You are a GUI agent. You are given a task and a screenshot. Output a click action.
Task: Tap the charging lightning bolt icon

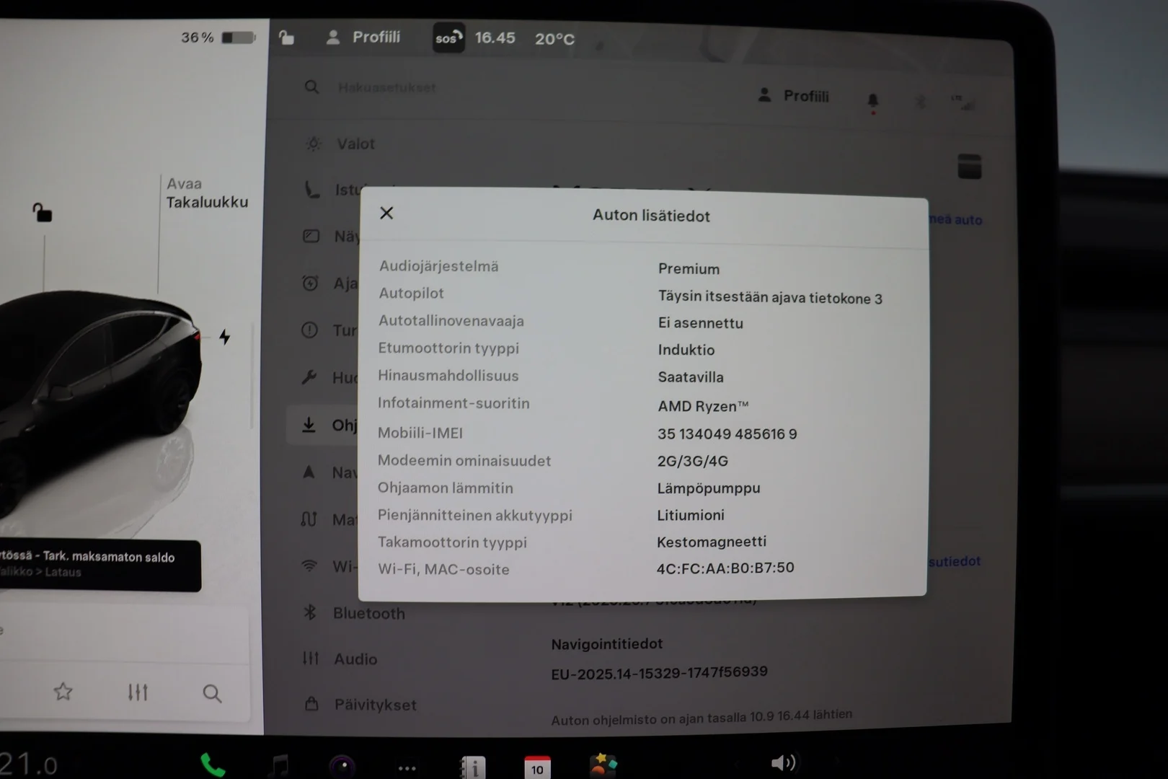tap(225, 336)
